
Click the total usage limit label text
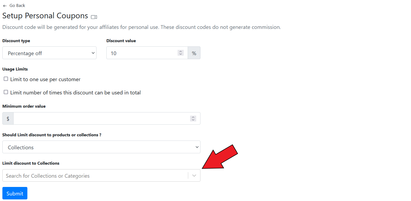tap(76, 93)
